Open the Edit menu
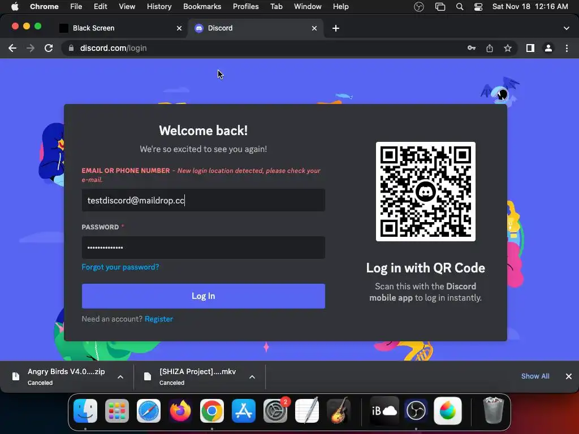Viewport: 579px width, 434px height. click(x=101, y=7)
